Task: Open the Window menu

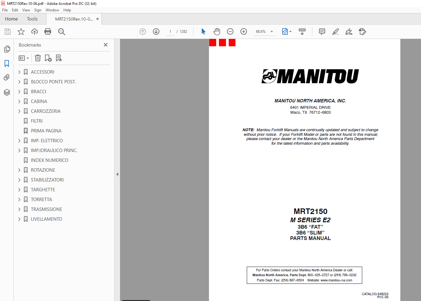Action: click(x=52, y=10)
